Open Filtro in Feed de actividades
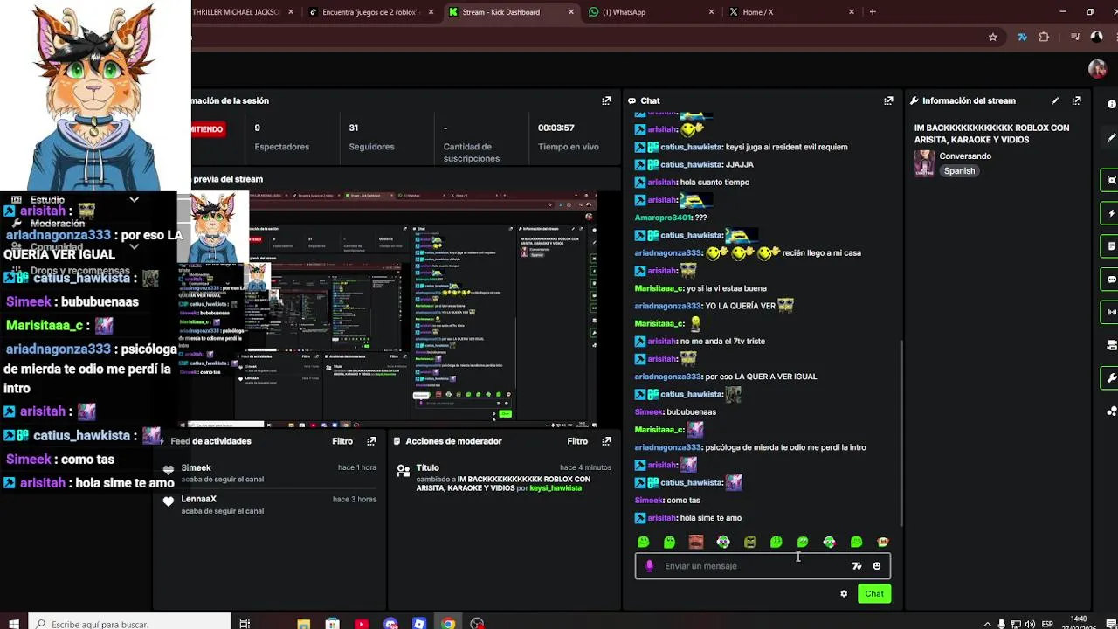This screenshot has width=1118, height=629. pos(342,441)
